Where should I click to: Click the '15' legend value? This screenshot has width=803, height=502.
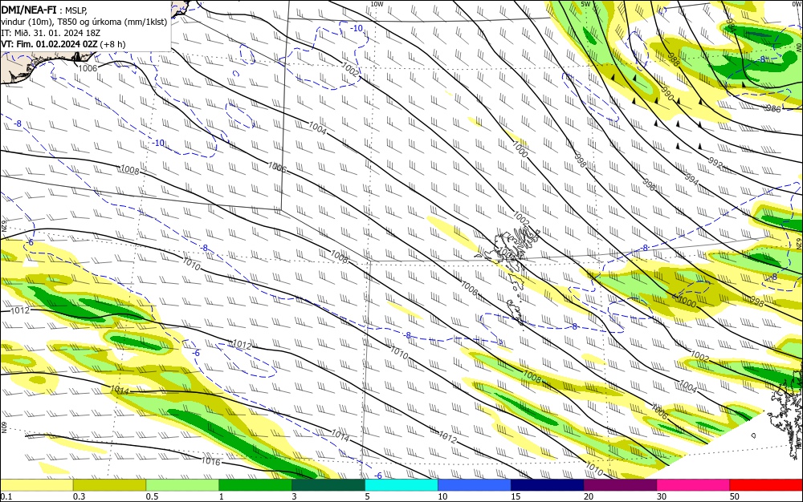pos(516,496)
